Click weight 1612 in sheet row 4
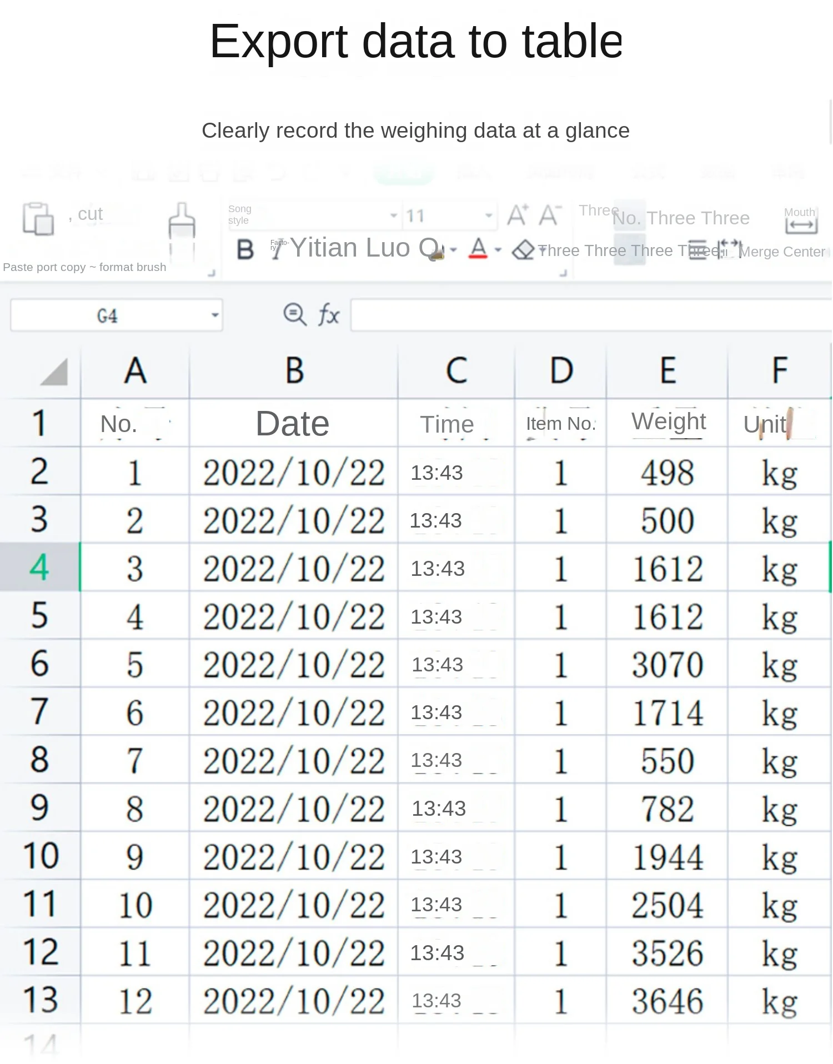Screen dimensions: 833x1064 (668, 568)
